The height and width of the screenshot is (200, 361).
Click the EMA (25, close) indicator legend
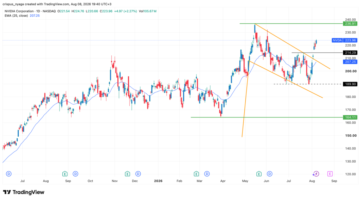pyautogui.click(x=16, y=16)
